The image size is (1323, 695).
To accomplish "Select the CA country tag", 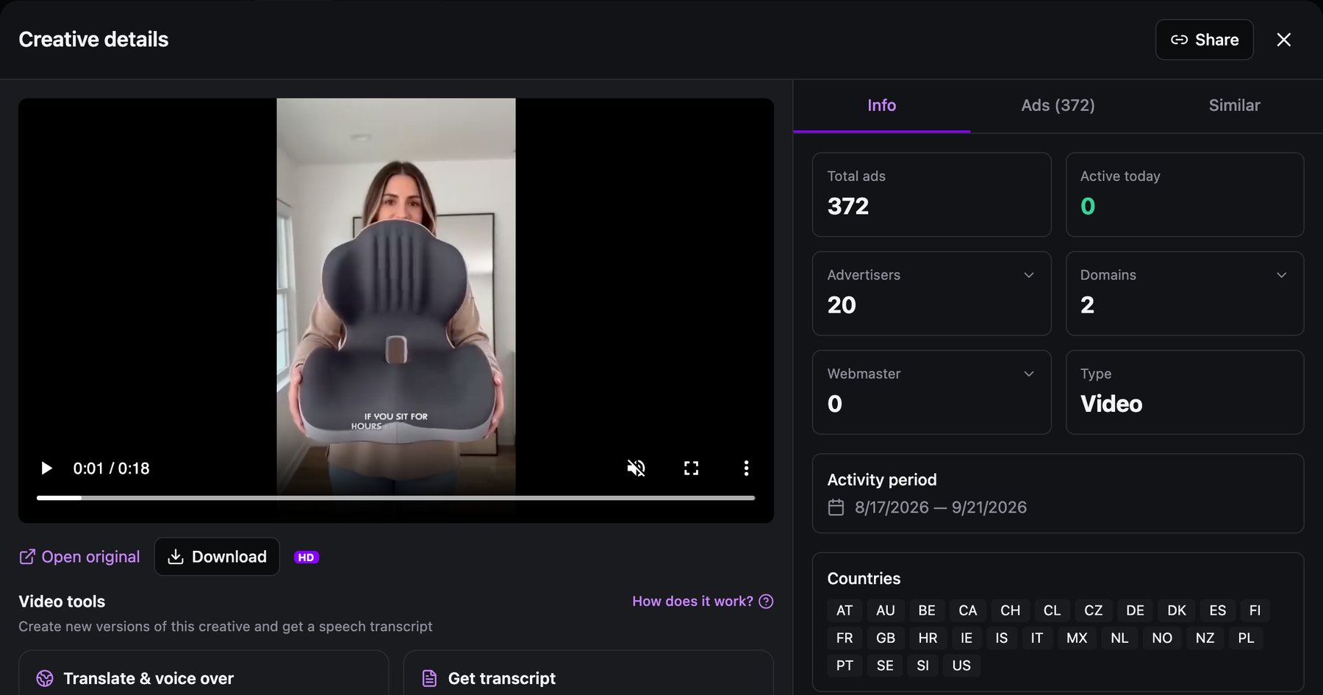I will (968, 610).
